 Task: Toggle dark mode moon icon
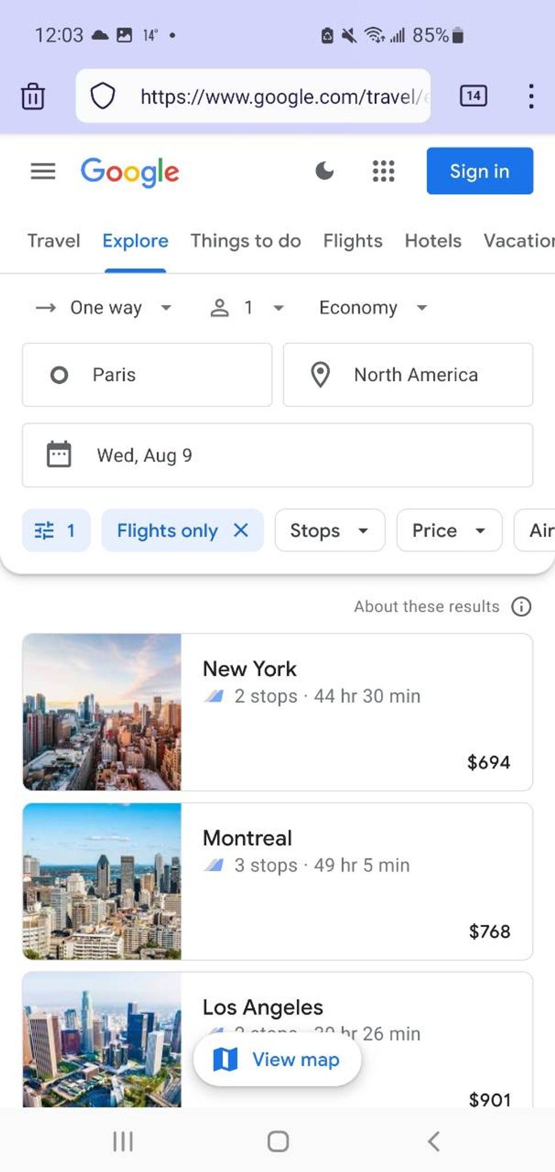coord(324,171)
